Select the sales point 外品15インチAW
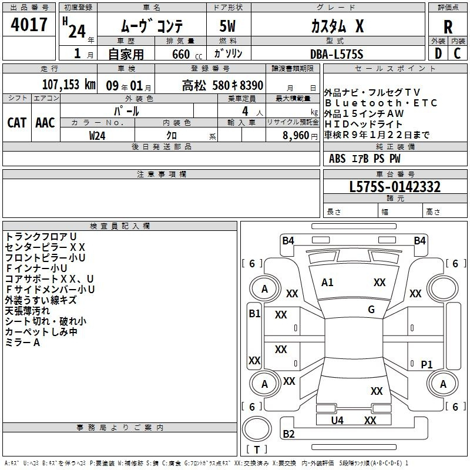 [364, 113]
